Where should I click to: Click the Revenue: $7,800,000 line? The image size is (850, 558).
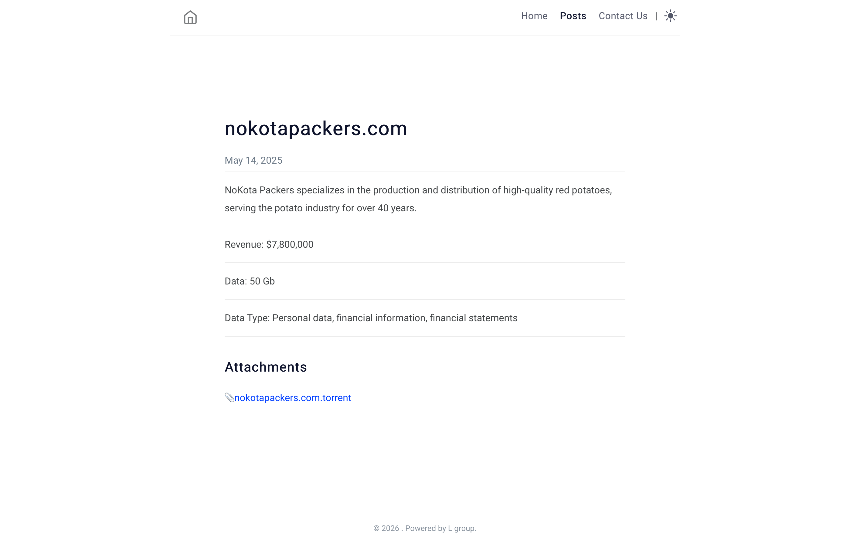click(269, 244)
